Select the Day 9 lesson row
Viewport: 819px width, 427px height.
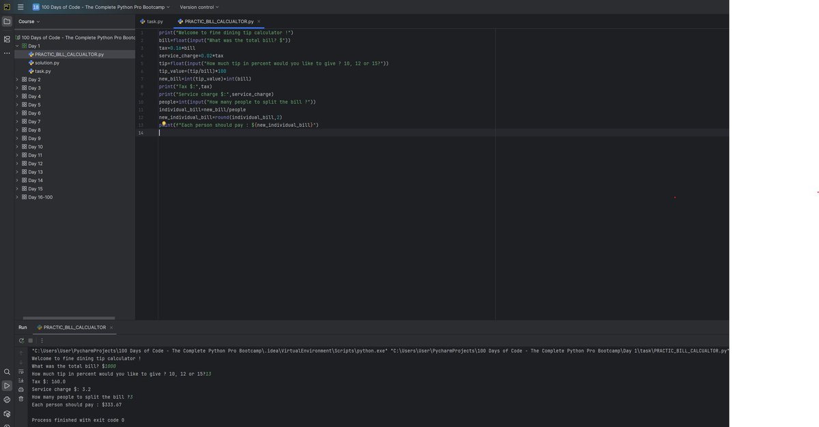coord(74,138)
